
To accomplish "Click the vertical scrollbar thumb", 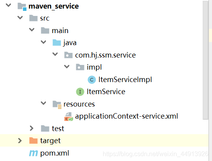I will point(205,60).
